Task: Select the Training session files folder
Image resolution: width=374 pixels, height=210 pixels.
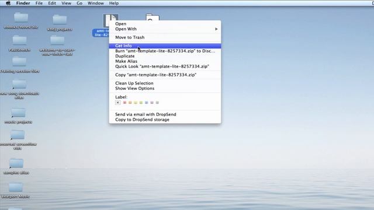Action: [x=19, y=62]
